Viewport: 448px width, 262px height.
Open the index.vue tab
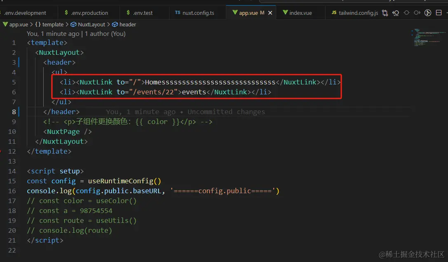tap(300, 13)
